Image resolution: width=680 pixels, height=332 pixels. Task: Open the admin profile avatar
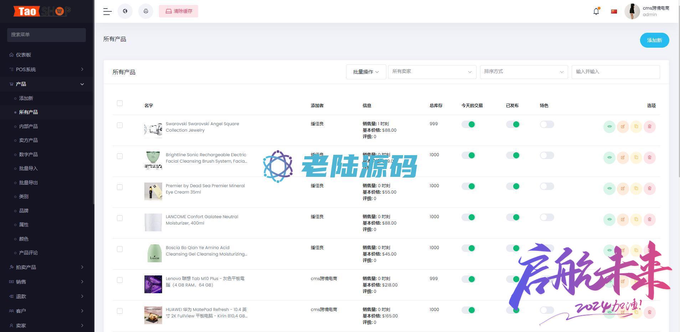point(632,11)
